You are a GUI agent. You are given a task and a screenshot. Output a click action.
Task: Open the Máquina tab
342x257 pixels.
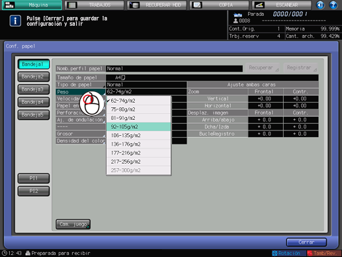(32, 5)
